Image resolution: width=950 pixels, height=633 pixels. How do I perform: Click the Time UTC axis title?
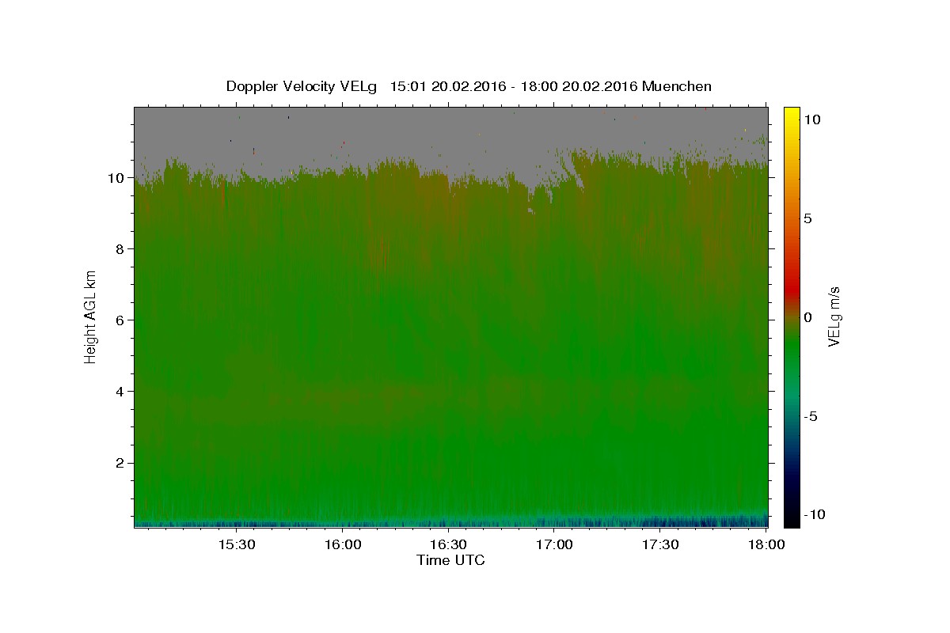coord(450,560)
